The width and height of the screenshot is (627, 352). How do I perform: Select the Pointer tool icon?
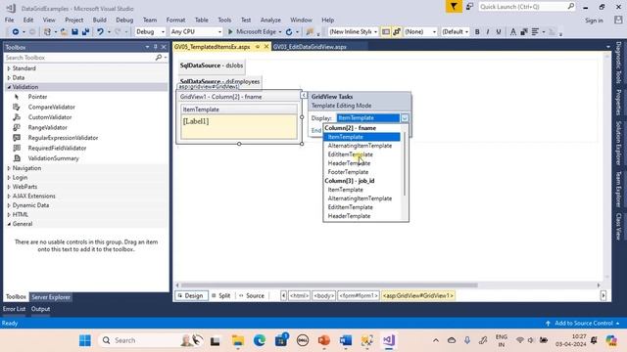click(17, 97)
